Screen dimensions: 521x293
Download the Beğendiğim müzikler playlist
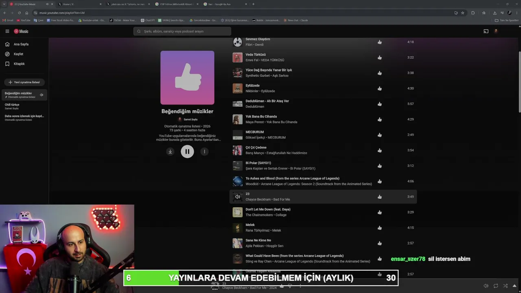click(170, 151)
